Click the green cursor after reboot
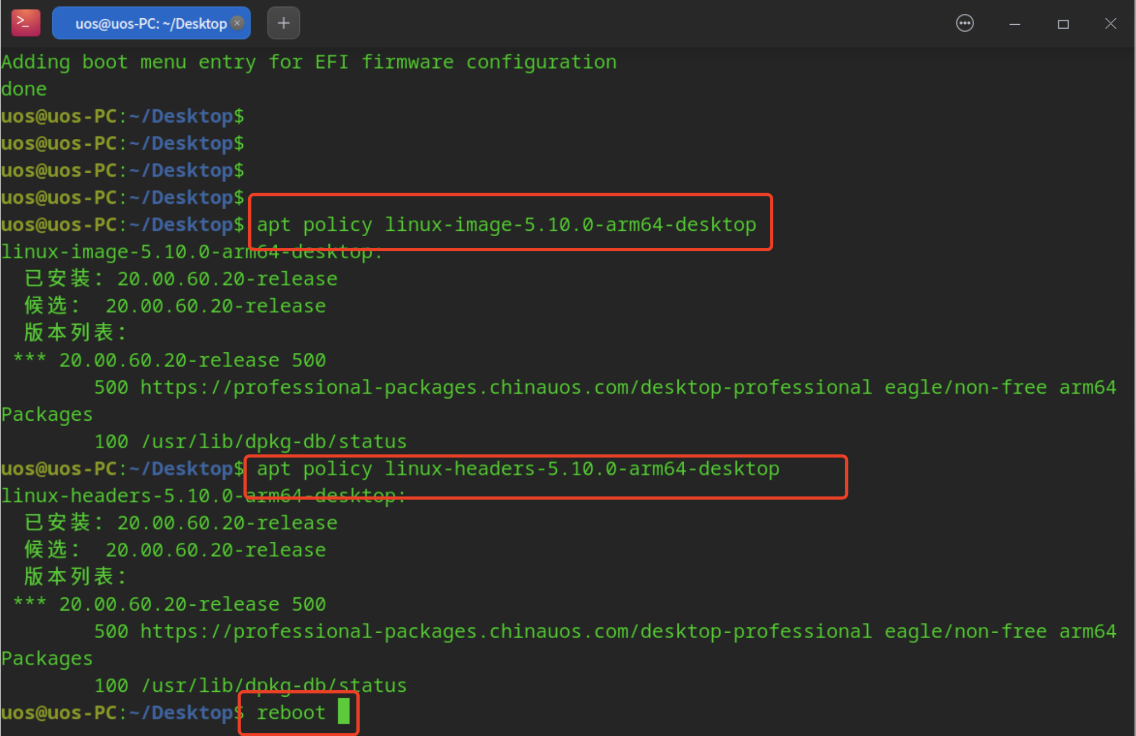The image size is (1136, 736). [343, 711]
